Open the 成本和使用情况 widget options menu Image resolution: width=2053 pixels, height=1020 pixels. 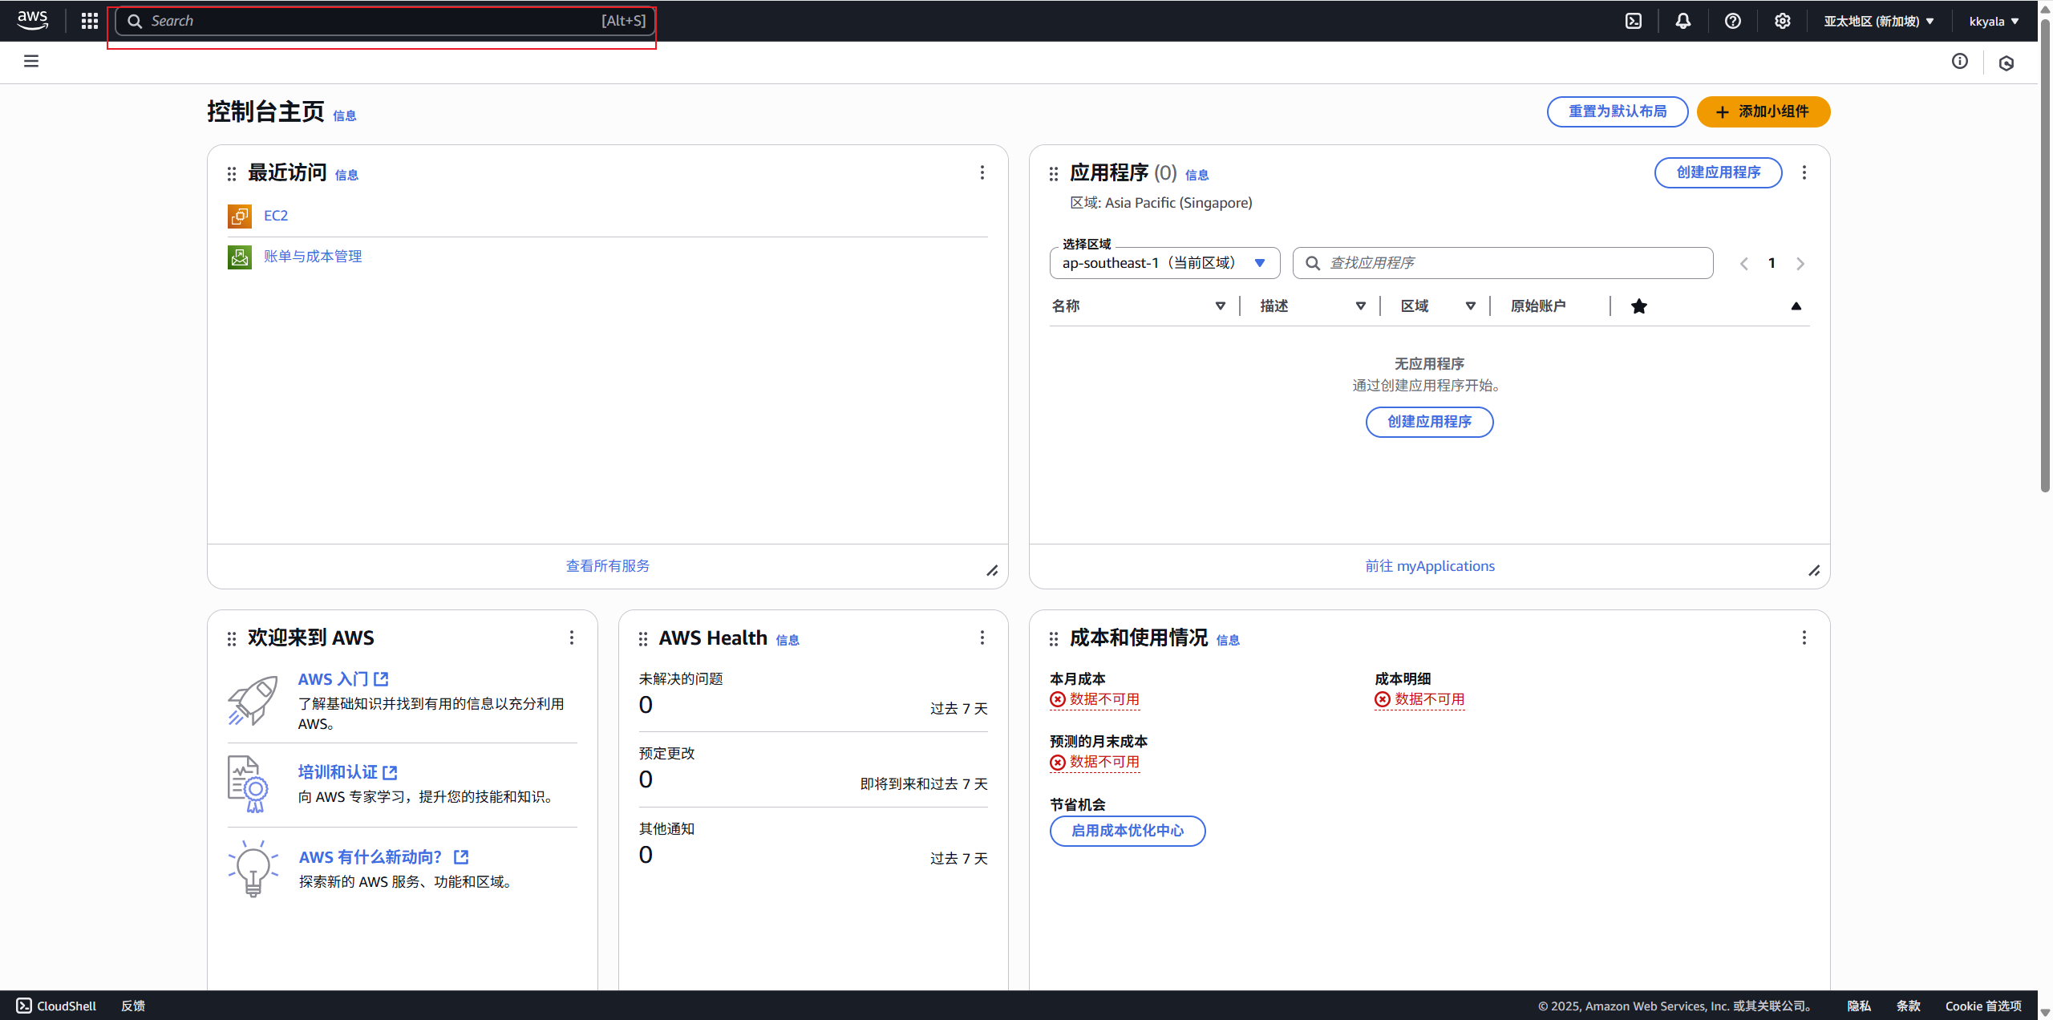click(1804, 637)
